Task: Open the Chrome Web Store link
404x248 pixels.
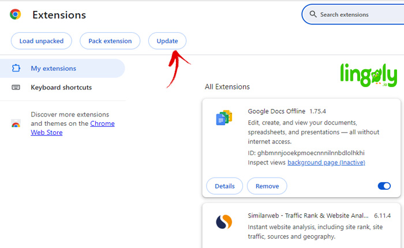Action: (x=73, y=128)
